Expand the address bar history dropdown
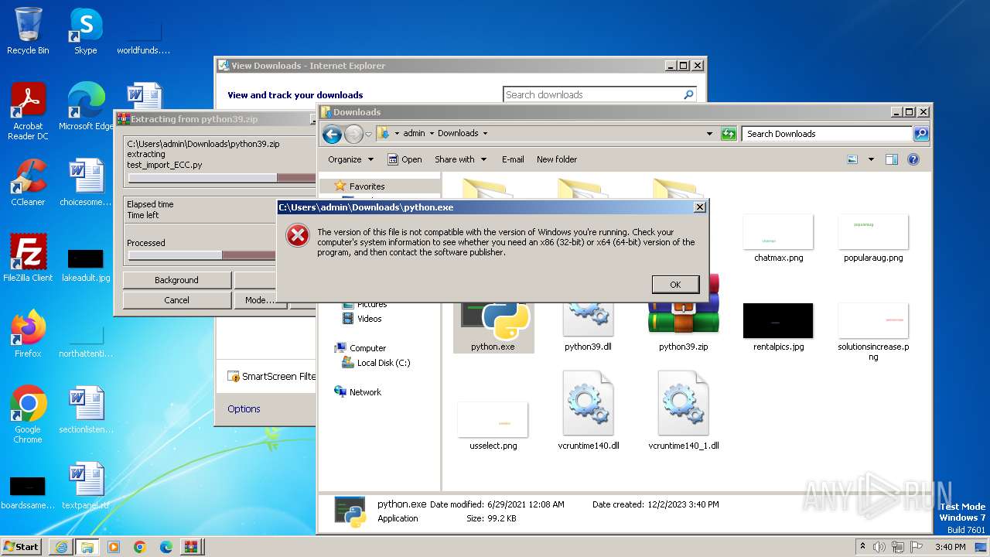 pyautogui.click(x=709, y=134)
